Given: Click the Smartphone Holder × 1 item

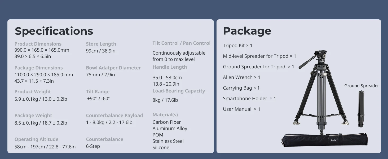Looking at the screenshot, I should (249, 99).
